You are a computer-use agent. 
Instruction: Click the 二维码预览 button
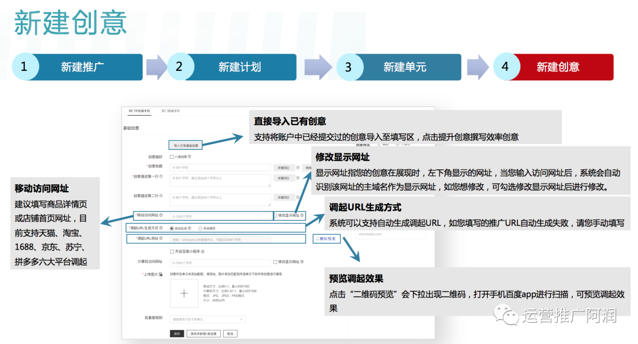click(x=326, y=239)
